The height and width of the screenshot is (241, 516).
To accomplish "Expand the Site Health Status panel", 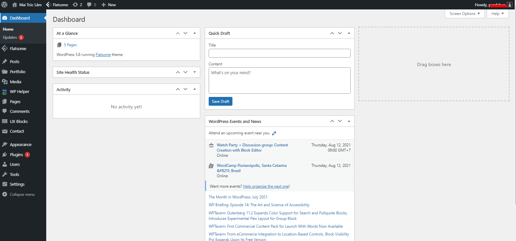I will pos(195,72).
